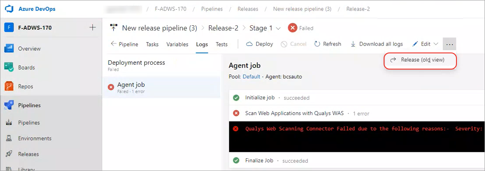Expand the Stage 1 dropdown chevron

(278, 28)
